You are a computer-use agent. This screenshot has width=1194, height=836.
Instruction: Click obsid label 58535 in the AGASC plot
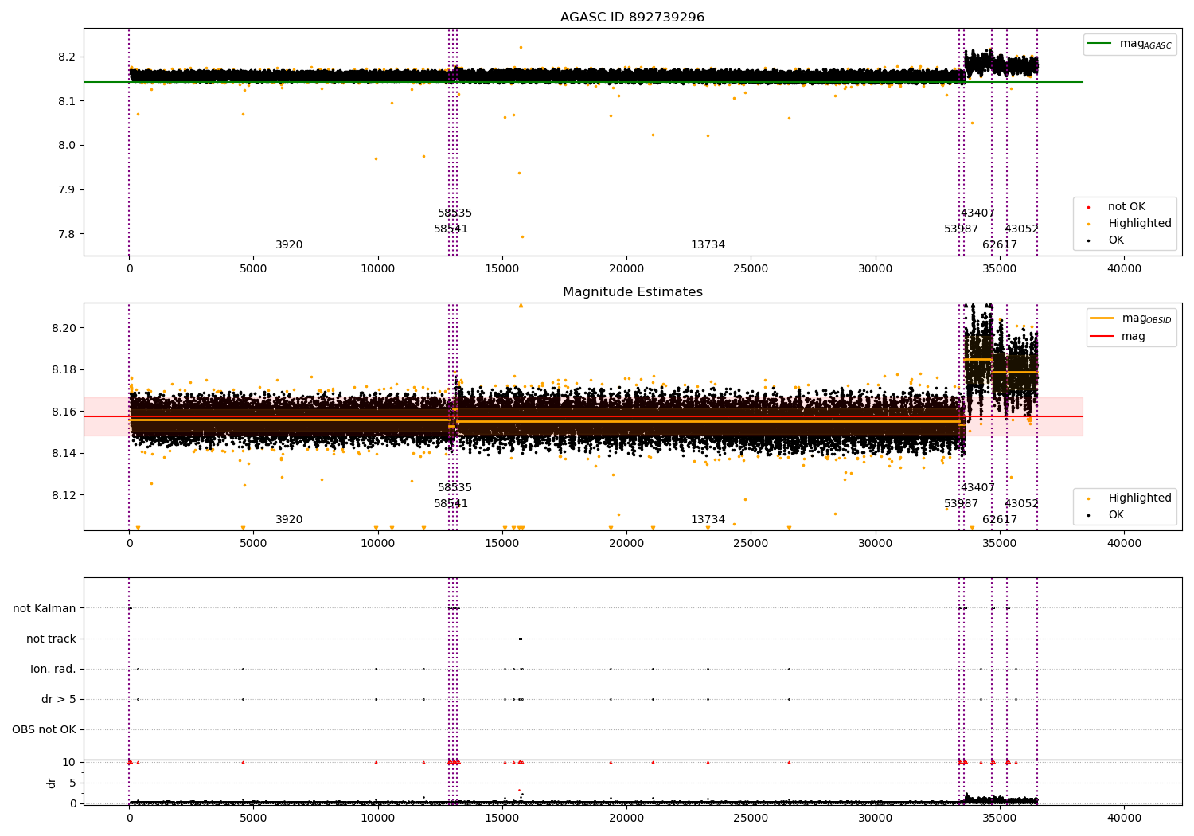[x=455, y=213]
